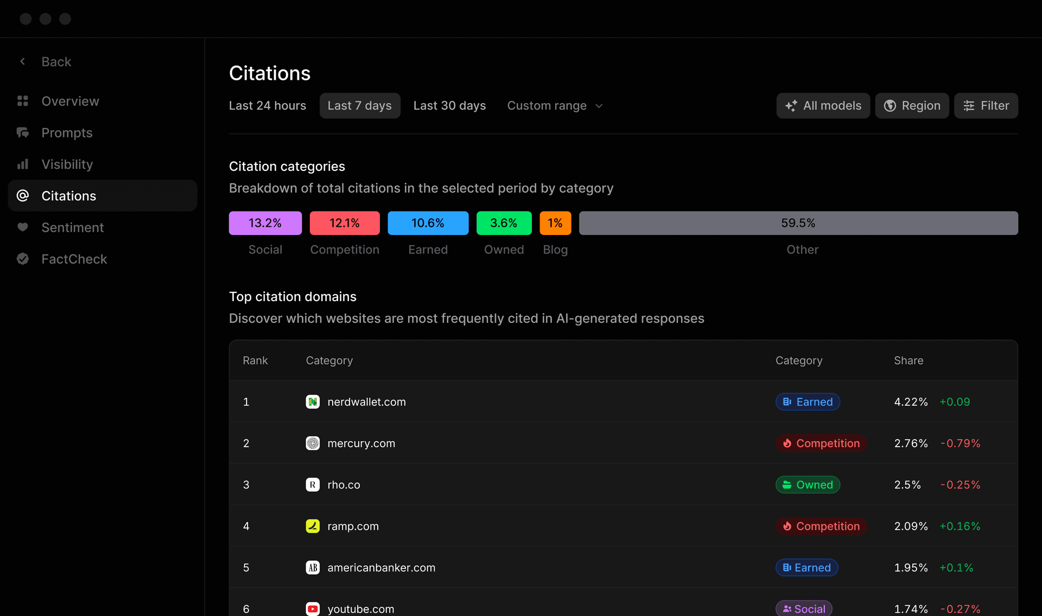Click the youtube.com logo icon

[x=313, y=609]
